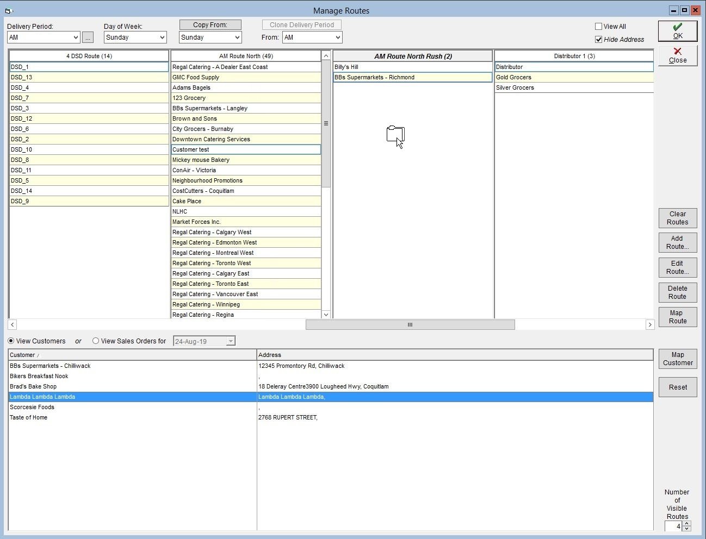Enable the View All checkbox
Screen dimensions: 706x539
click(x=598, y=26)
